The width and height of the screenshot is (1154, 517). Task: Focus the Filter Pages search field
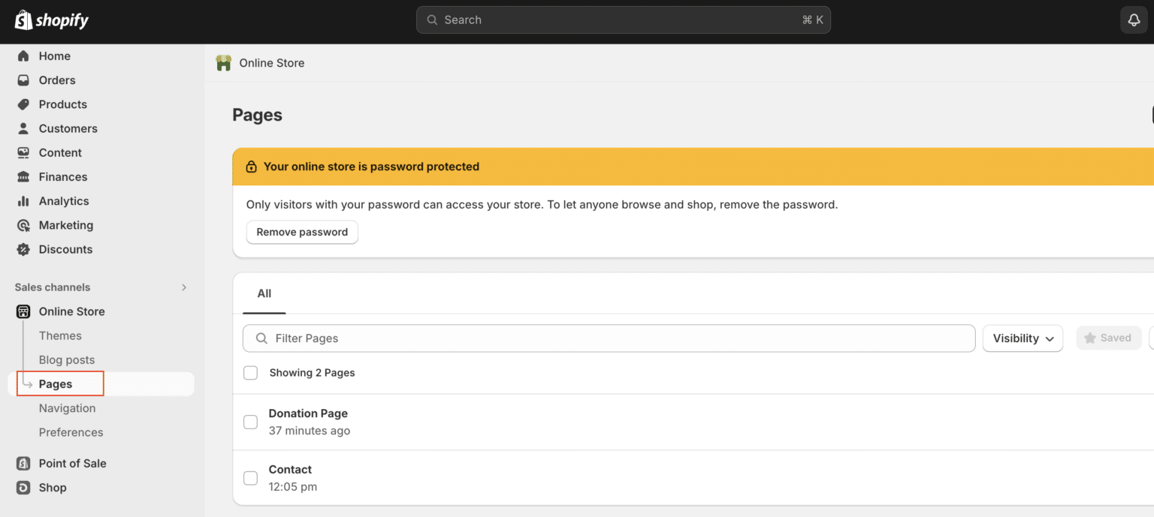pos(609,338)
